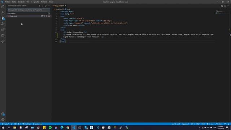
Task: Click line and column indicator
Action: pyautogui.click(x=176, y=124)
